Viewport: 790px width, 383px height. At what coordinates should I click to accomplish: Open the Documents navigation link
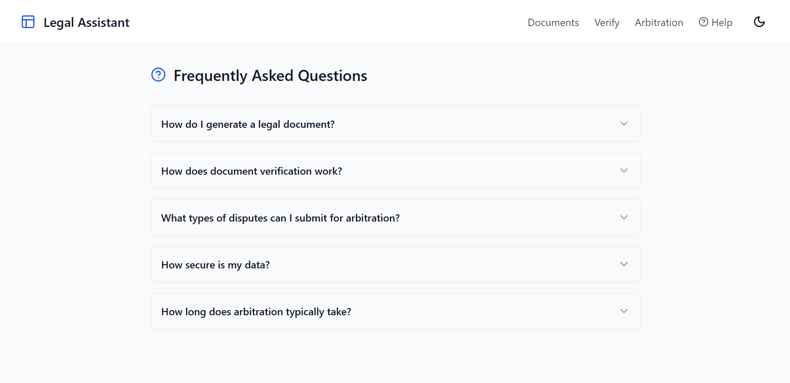(x=553, y=23)
